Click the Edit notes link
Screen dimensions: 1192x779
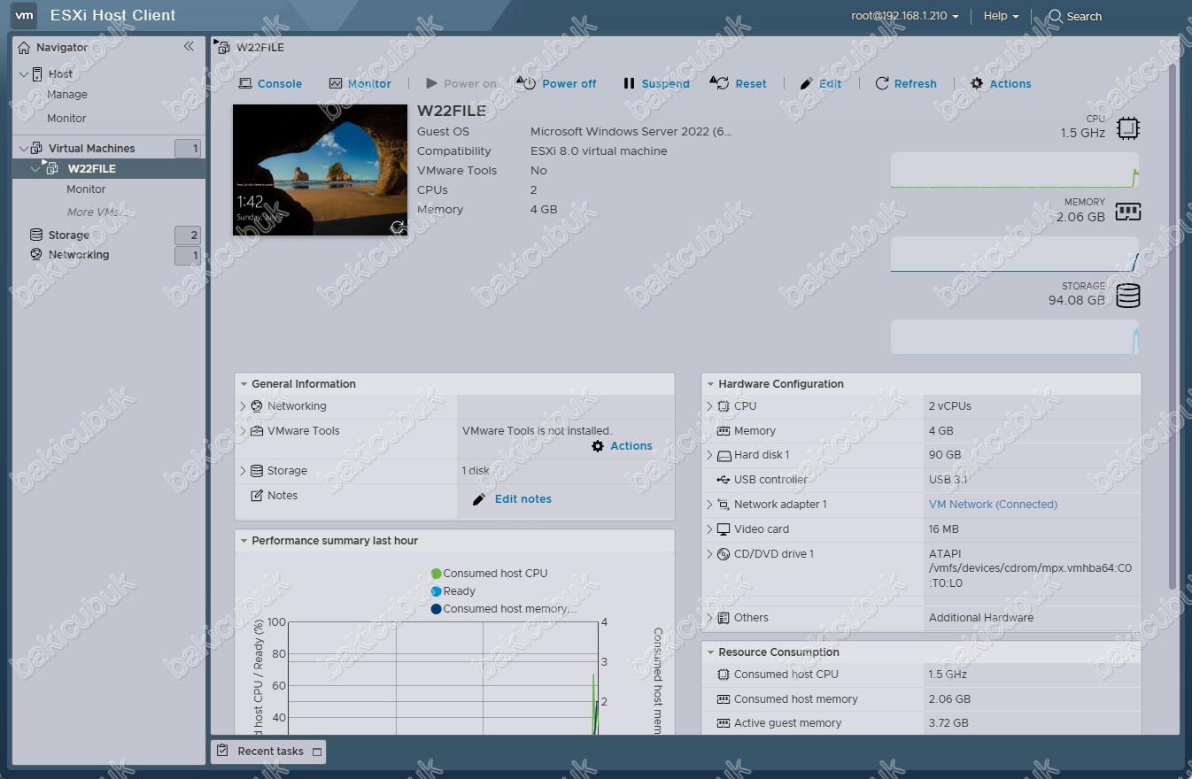pos(512,499)
